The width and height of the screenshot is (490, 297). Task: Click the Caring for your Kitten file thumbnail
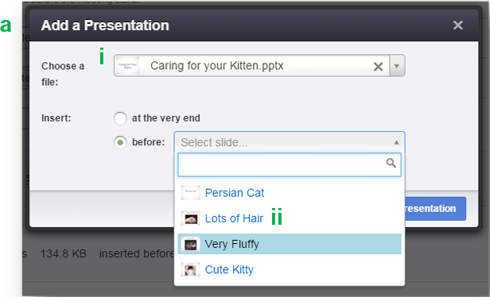point(127,65)
